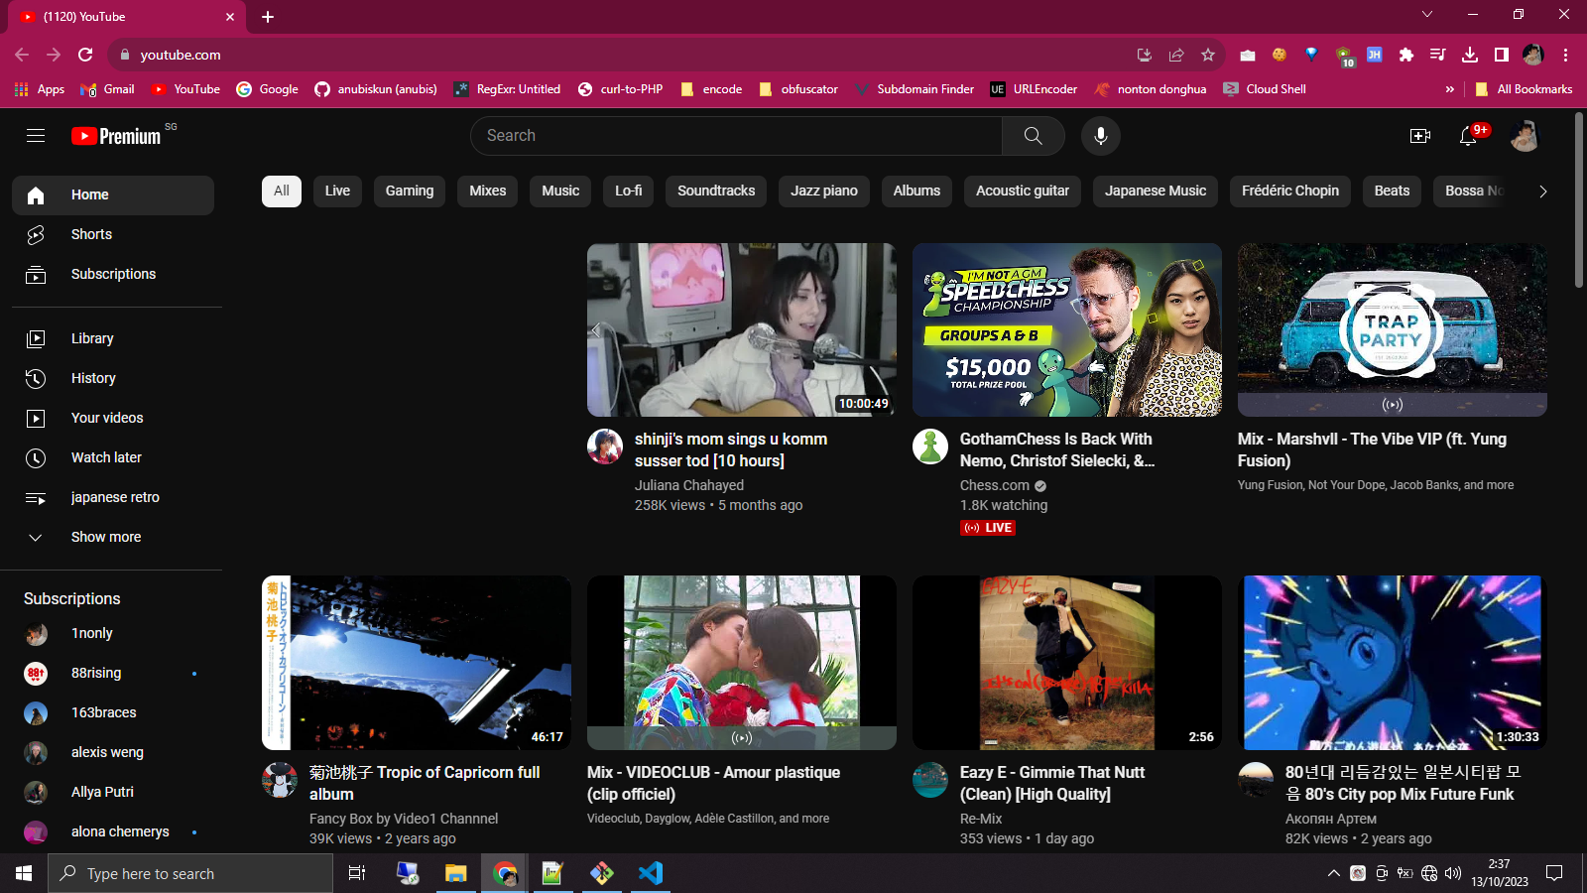This screenshot has width=1587, height=893.
Task: Open the obfuscator bookmark folder
Action: coord(798,89)
